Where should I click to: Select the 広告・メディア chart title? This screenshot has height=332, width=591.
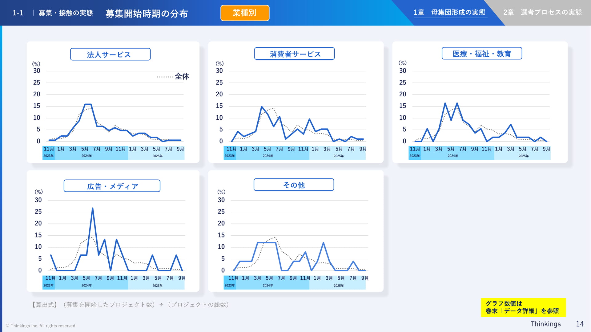(112, 186)
